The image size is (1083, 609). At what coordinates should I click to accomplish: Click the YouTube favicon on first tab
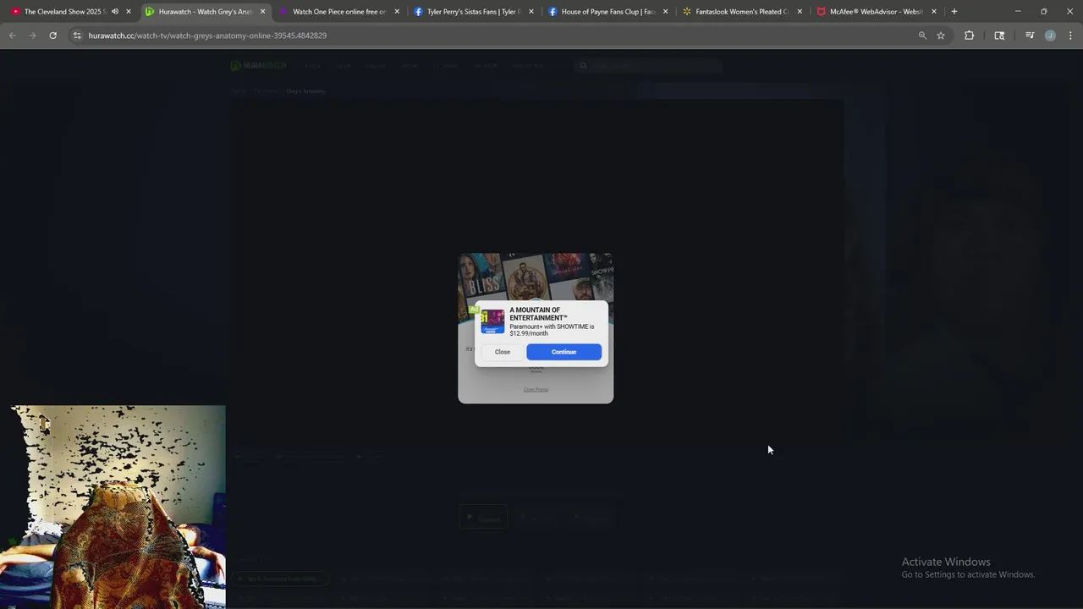[x=16, y=12]
